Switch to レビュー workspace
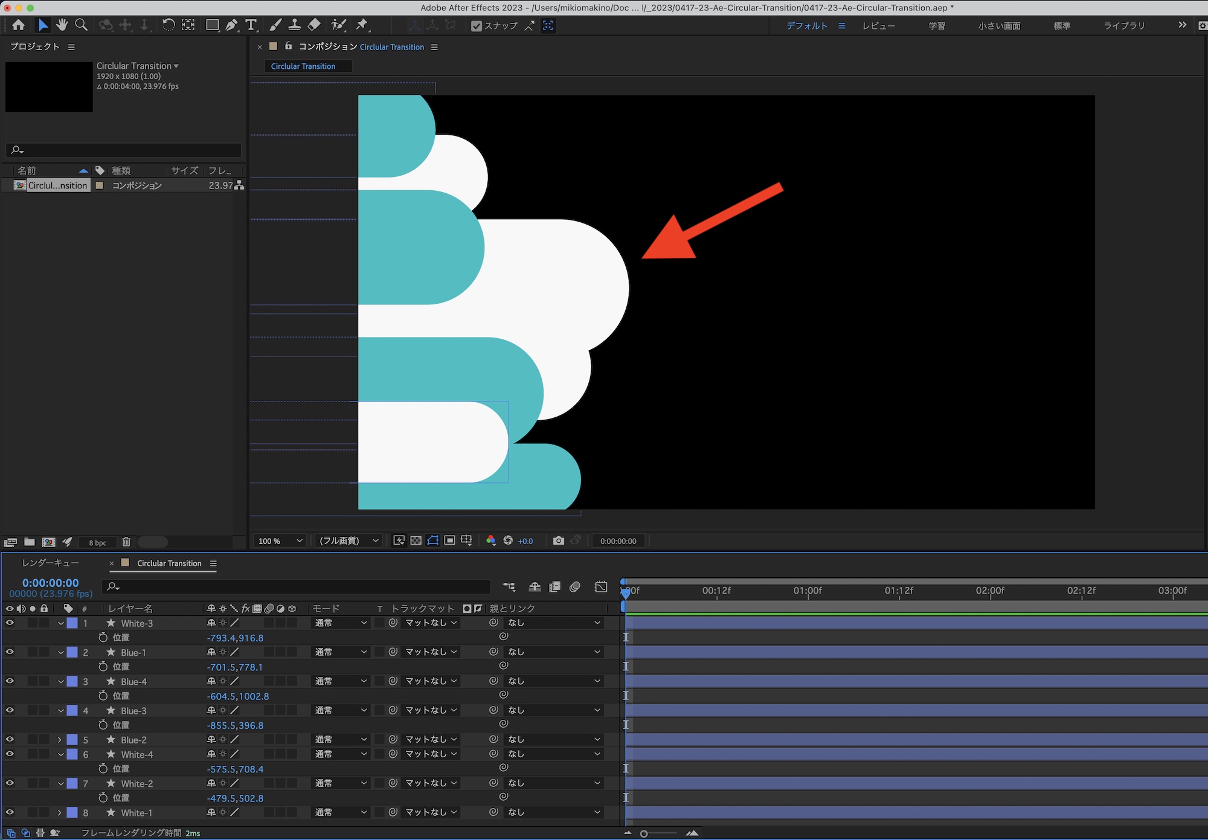This screenshot has width=1208, height=840. coord(878,26)
